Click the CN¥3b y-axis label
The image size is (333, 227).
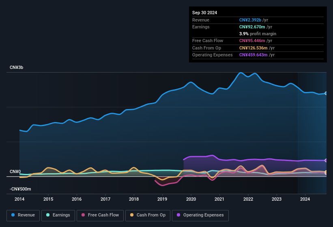[17, 67]
